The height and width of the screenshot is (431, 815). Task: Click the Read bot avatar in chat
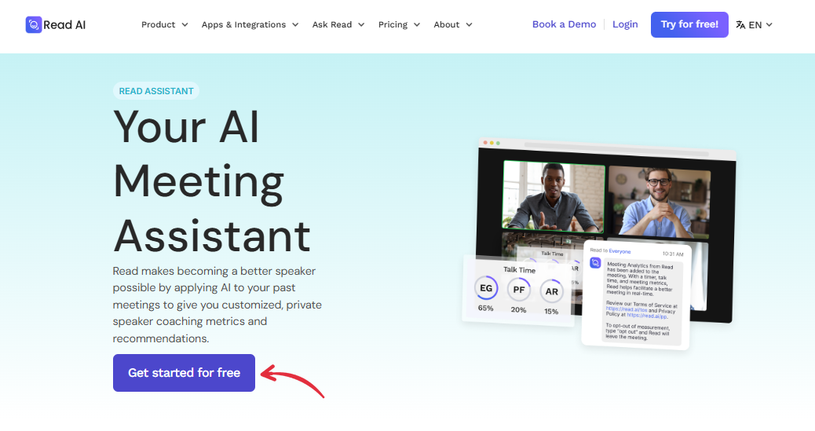pos(595,263)
